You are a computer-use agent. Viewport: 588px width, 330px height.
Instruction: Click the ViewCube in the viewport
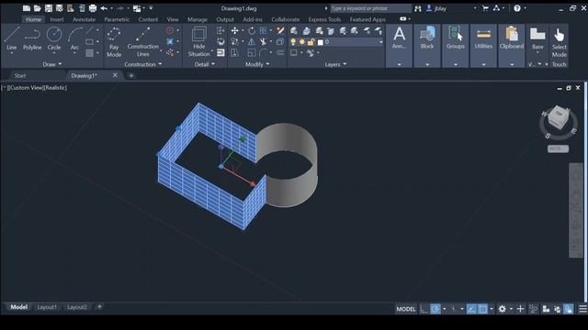pos(559,118)
